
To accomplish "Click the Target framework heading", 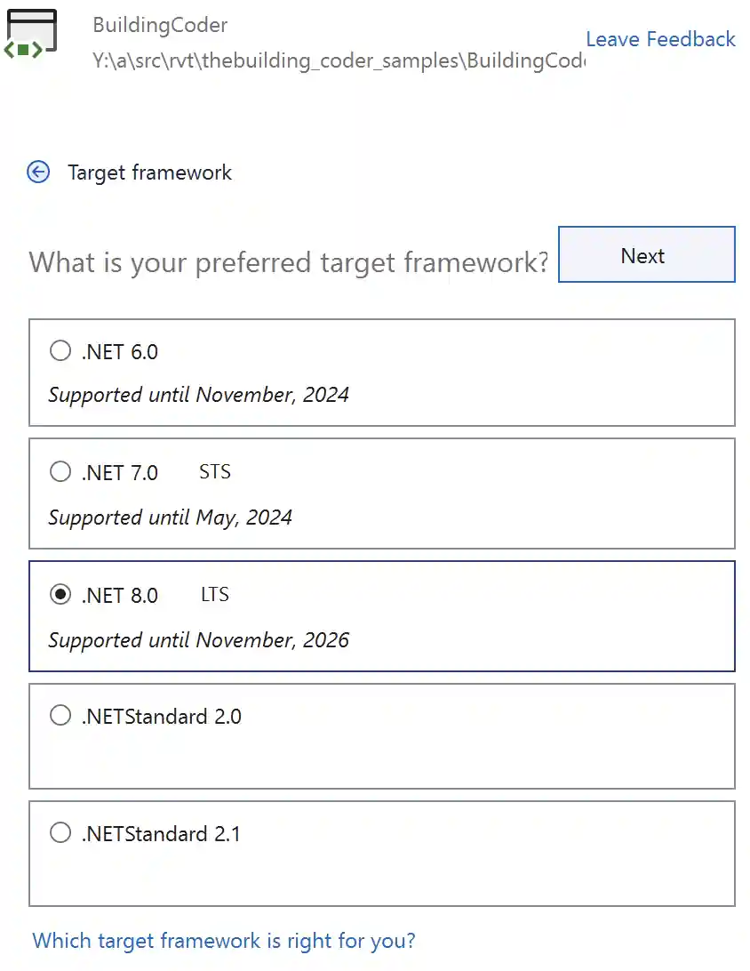I will click(x=150, y=173).
